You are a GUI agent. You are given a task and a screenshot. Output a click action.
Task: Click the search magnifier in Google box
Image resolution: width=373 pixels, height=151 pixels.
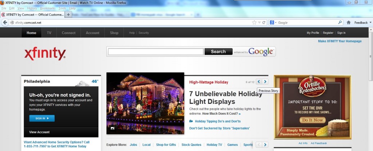[340, 23]
